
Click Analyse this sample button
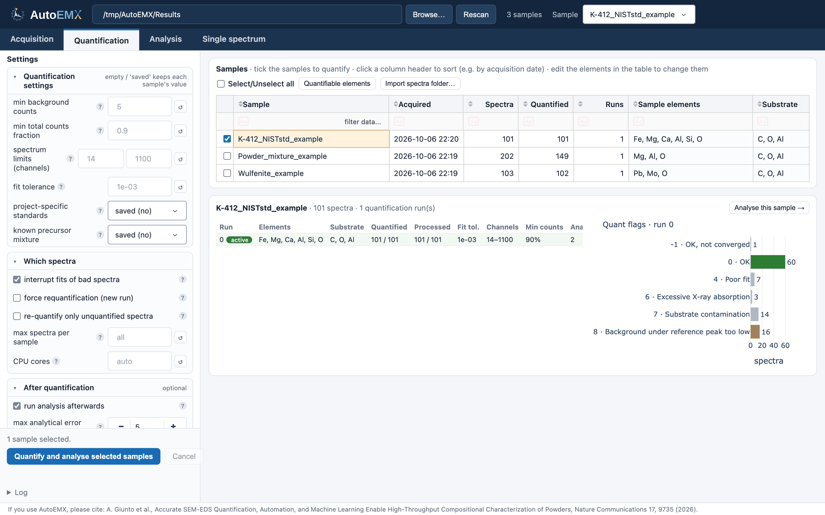pyautogui.click(x=769, y=208)
